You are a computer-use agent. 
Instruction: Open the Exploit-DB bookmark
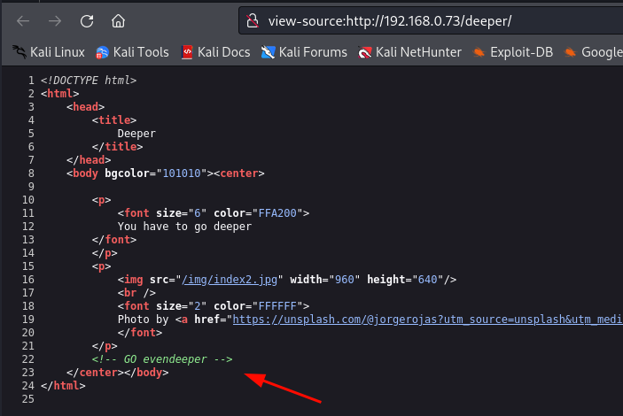(512, 52)
